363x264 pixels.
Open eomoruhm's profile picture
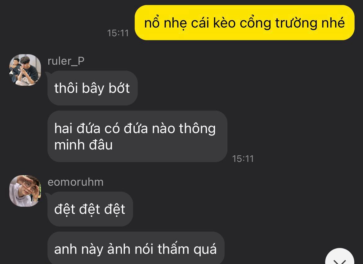tap(25, 191)
